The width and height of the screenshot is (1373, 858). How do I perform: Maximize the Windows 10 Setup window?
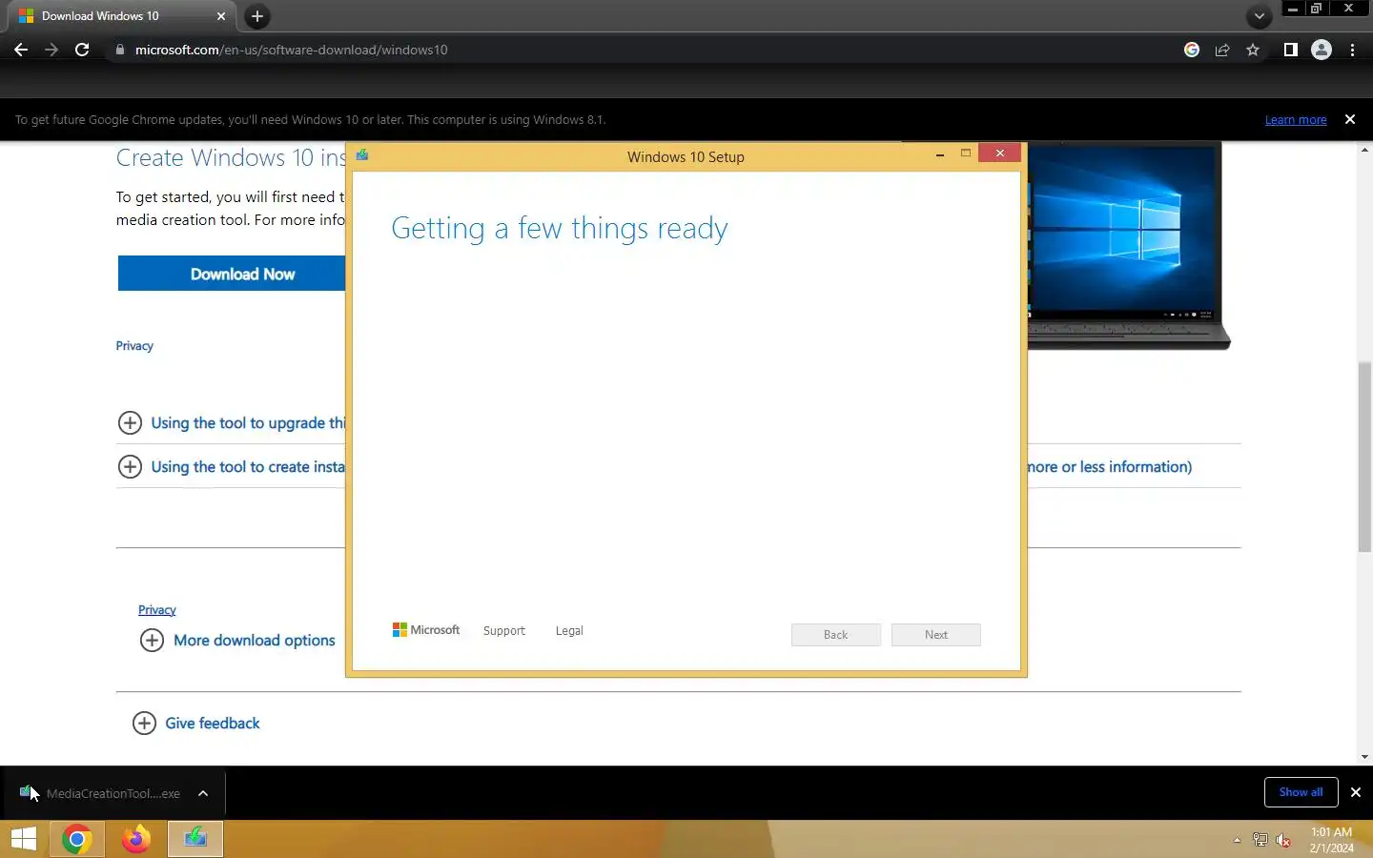[966, 153]
